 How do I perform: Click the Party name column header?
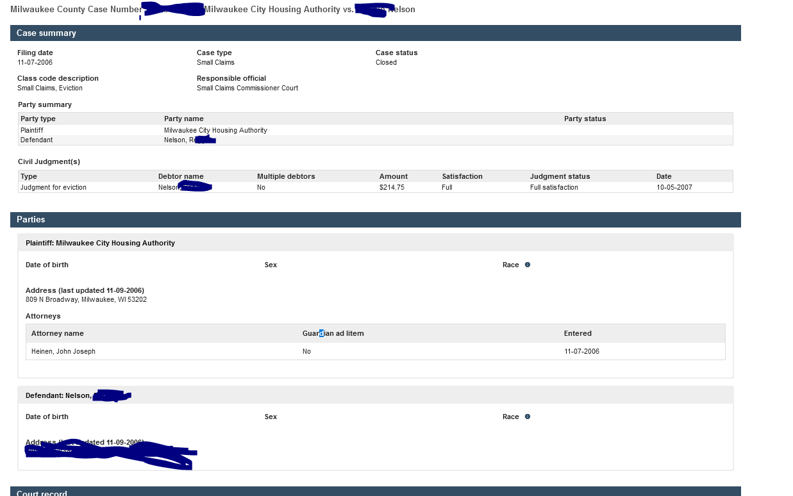click(x=184, y=119)
